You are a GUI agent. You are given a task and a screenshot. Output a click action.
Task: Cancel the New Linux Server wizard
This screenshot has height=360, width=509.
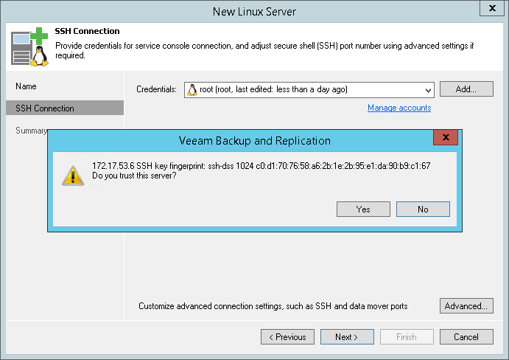pyautogui.click(x=466, y=337)
